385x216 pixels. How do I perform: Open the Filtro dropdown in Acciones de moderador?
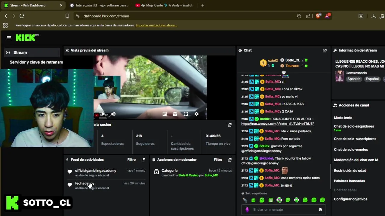(218, 160)
